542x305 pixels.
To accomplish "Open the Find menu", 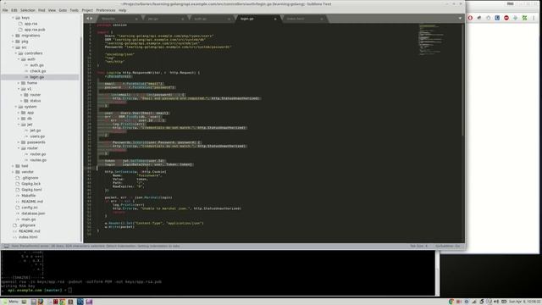I will [x=41, y=10].
